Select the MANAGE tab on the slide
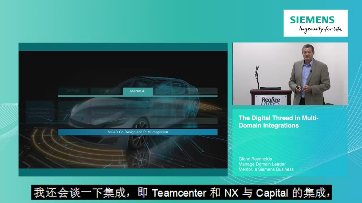This screenshot has height=203, width=362. click(x=138, y=91)
